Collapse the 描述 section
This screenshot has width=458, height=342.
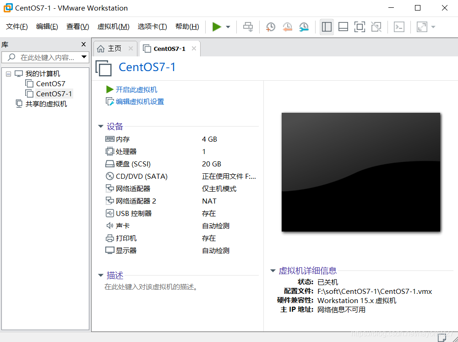101,276
